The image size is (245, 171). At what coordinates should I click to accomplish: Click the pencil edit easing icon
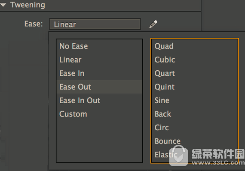click(153, 24)
